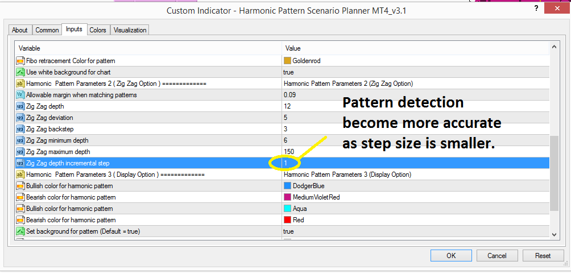Image resolution: width=571 pixels, height=274 pixels.
Task: Click the scrollbar down arrow of inputs list
Action: point(553,235)
